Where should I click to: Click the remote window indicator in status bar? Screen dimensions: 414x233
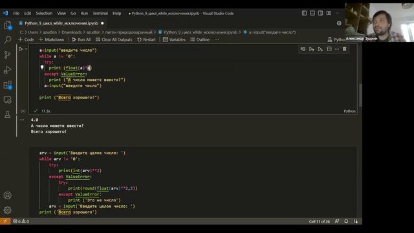[5, 221]
